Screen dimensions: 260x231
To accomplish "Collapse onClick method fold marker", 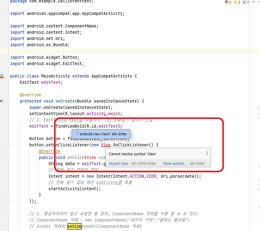I will point(8,158).
